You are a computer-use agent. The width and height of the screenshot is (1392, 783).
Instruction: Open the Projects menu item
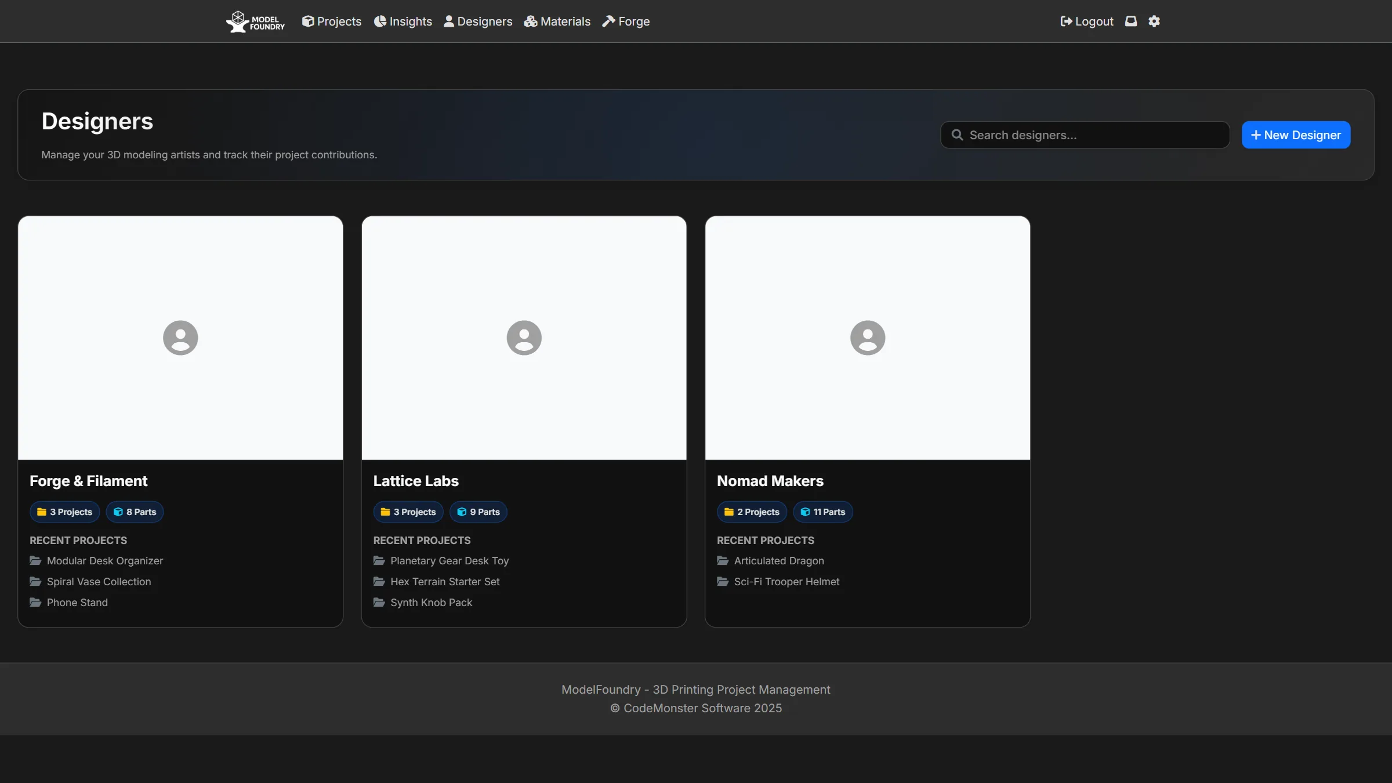pyautogui.click(x=332, y=21)
